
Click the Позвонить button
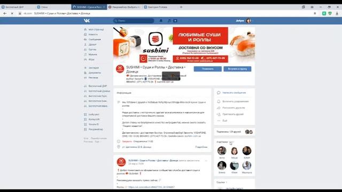click(208, 69)
